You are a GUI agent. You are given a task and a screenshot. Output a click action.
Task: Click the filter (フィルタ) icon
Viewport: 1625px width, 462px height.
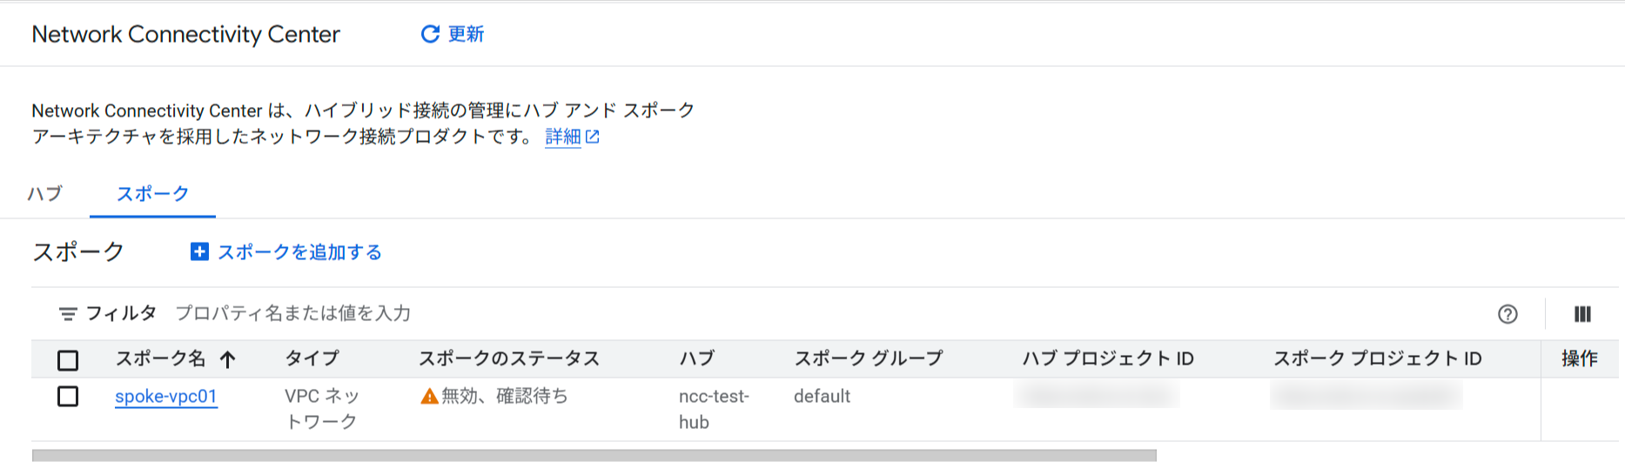pyautogui.click(x=67, y=314)
